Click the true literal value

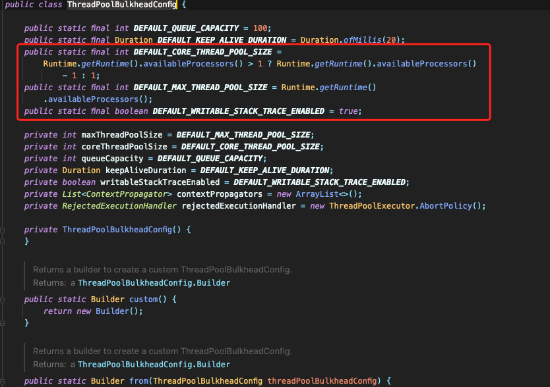tap(348, 111)
